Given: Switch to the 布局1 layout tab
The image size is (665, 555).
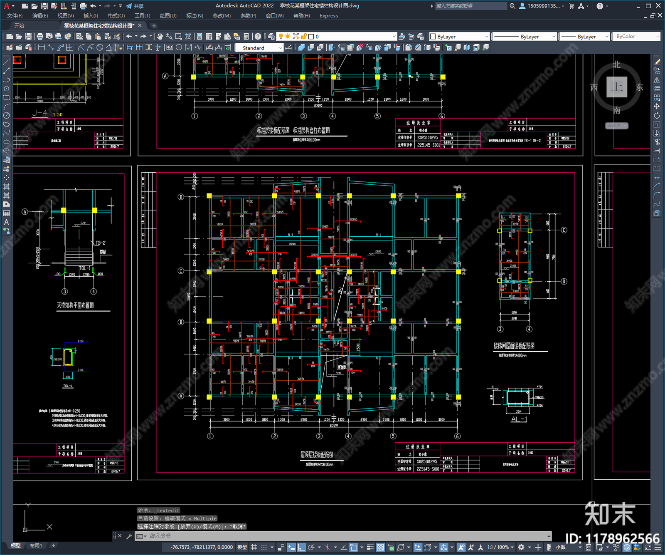Looking at the screenshot, I should coord(36,545).
